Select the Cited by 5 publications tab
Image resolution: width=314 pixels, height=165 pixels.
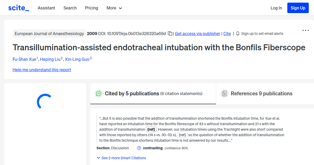pyautogui.click(x=132, y=93)
